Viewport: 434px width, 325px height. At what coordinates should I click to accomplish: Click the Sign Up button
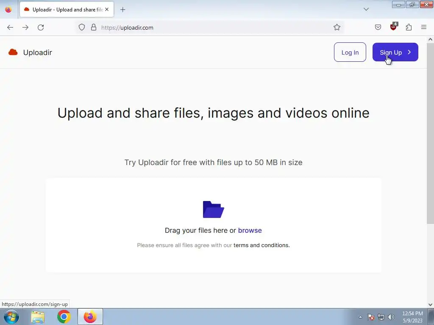(x=395, y=52)
